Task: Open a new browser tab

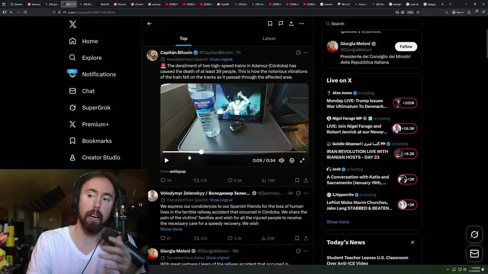Action: click(442, 4)
